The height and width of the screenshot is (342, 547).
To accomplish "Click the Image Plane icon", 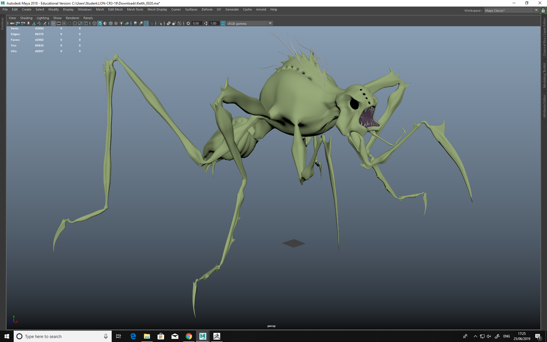I will click(x=34, y=23).
